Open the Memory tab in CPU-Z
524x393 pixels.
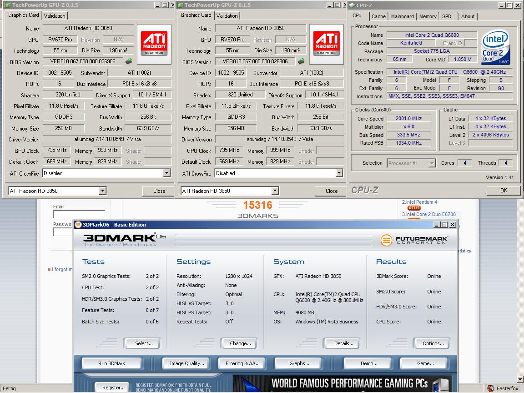click(428, 16)
